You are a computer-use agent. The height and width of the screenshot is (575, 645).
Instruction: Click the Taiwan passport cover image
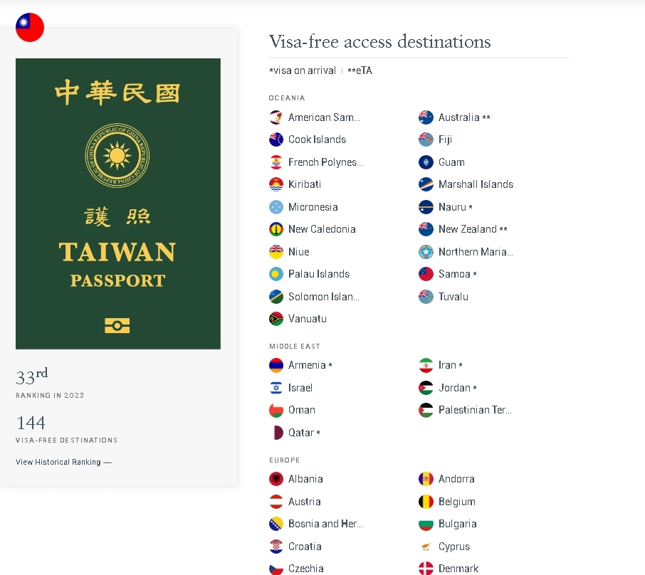point(118,204)
